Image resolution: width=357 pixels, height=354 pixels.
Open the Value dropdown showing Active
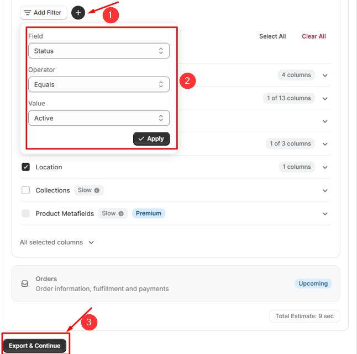point(99,118)
